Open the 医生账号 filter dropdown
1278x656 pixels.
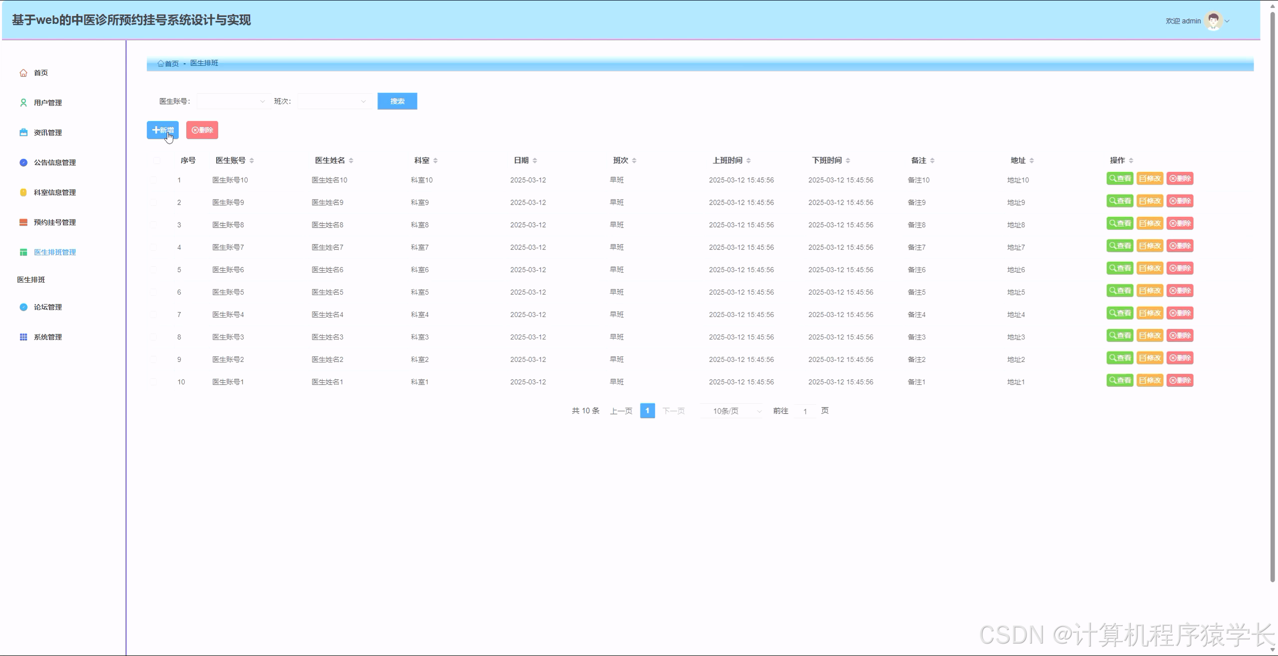[233, 102]
